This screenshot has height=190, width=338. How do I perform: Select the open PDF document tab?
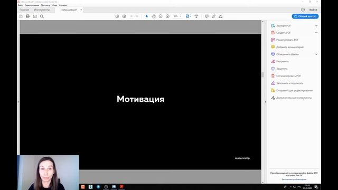[x=69, y=10]
